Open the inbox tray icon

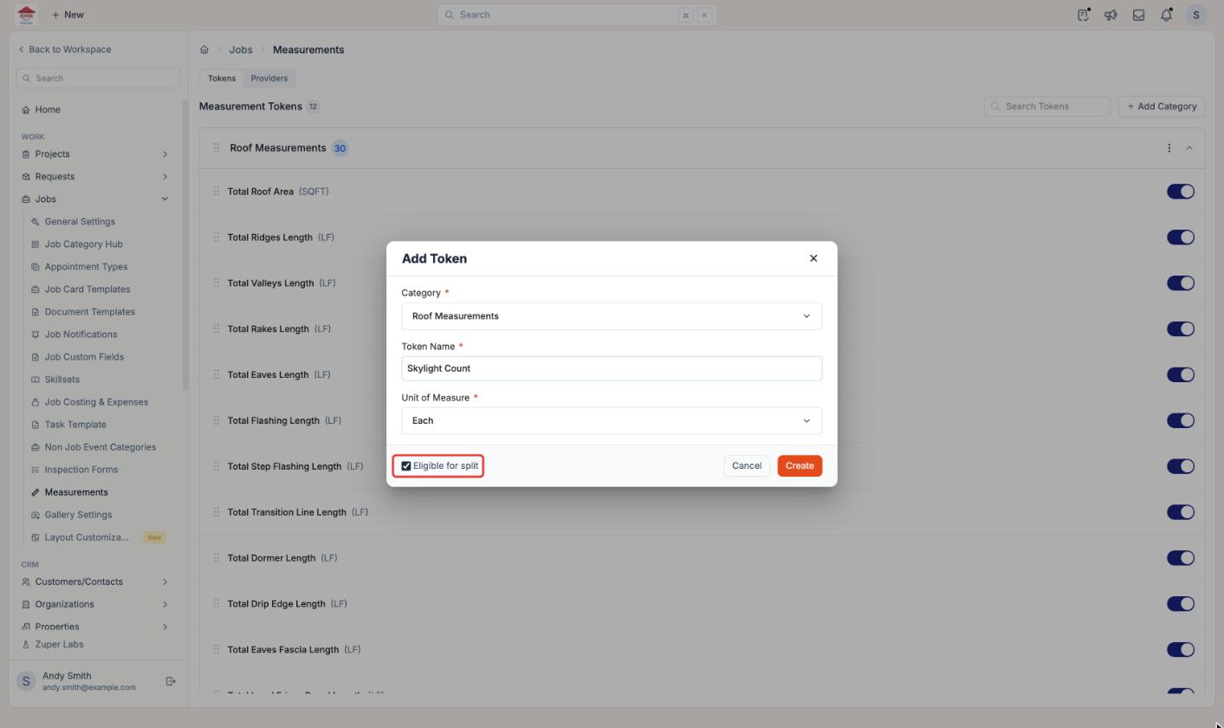click(1138, 15)
